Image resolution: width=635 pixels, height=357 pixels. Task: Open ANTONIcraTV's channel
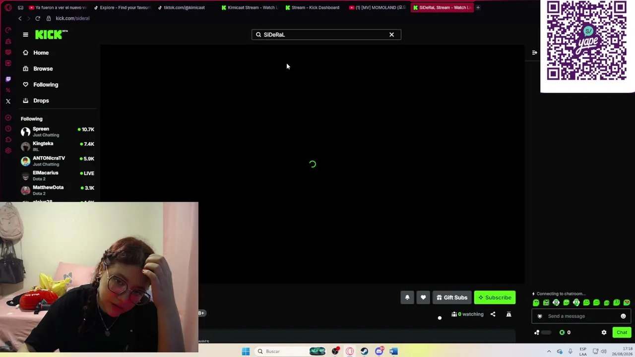click(x=58, y=161)
